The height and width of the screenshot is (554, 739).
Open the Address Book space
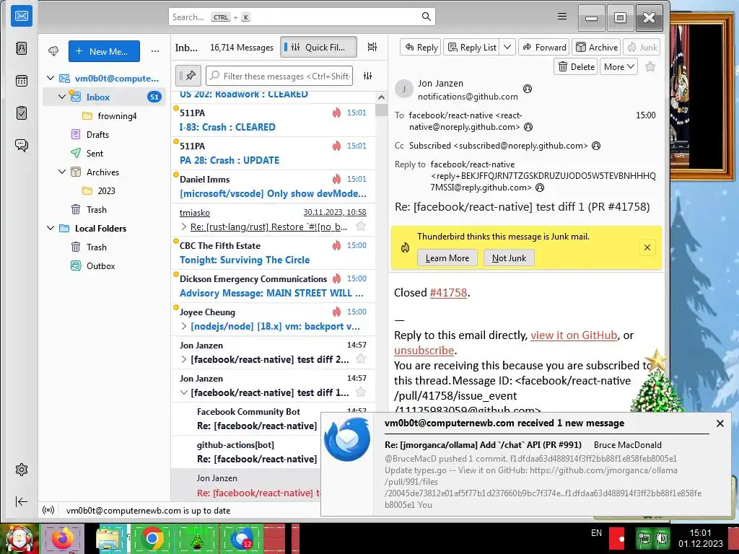(x=22, y=48)
